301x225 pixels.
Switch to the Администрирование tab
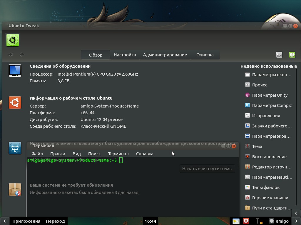coord(165,55)
